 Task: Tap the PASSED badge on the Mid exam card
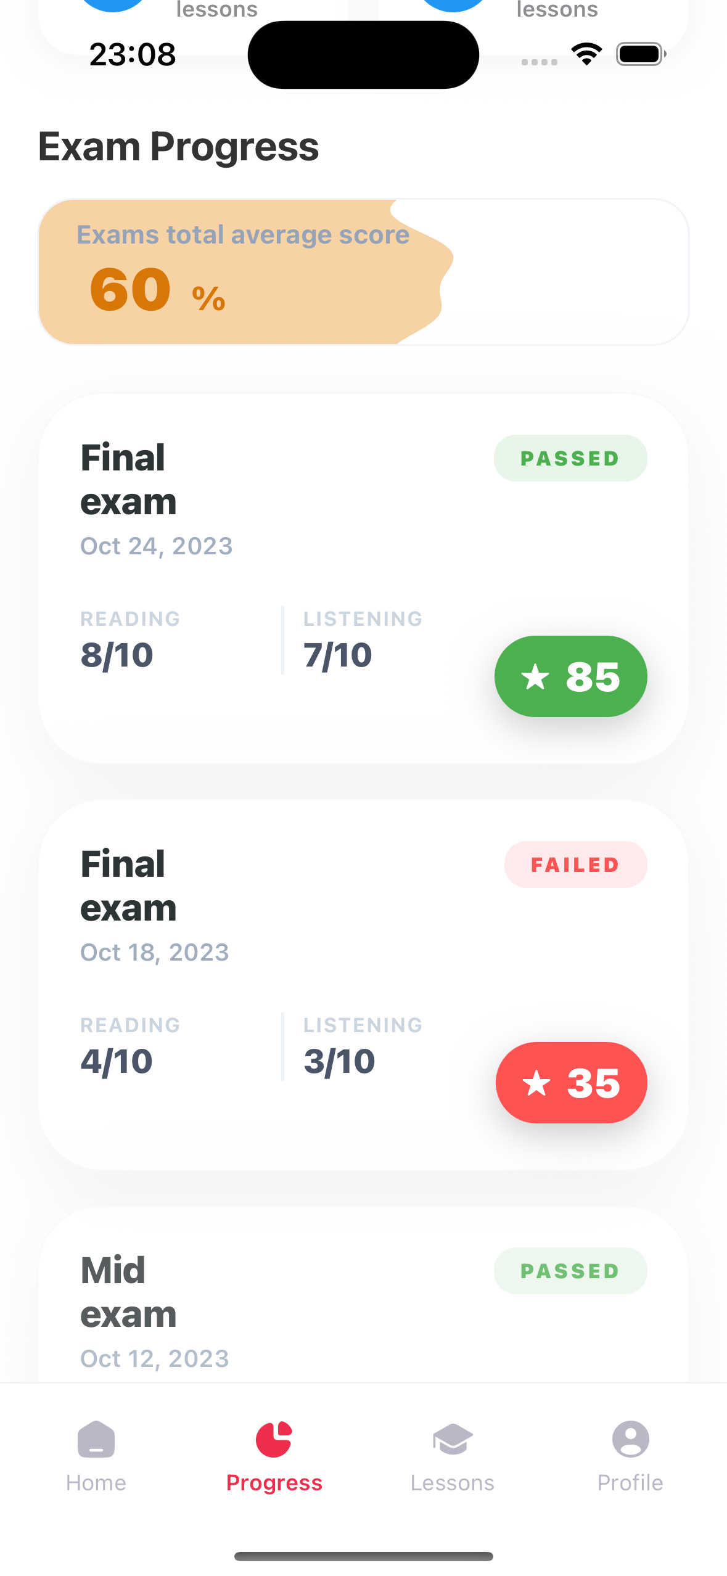(570, 1270)
